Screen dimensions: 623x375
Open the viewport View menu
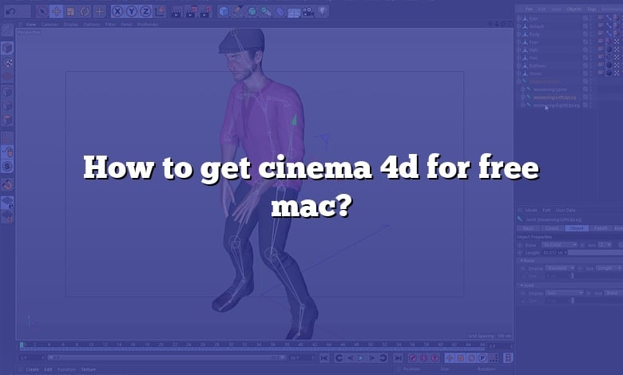tap(30, 25)
